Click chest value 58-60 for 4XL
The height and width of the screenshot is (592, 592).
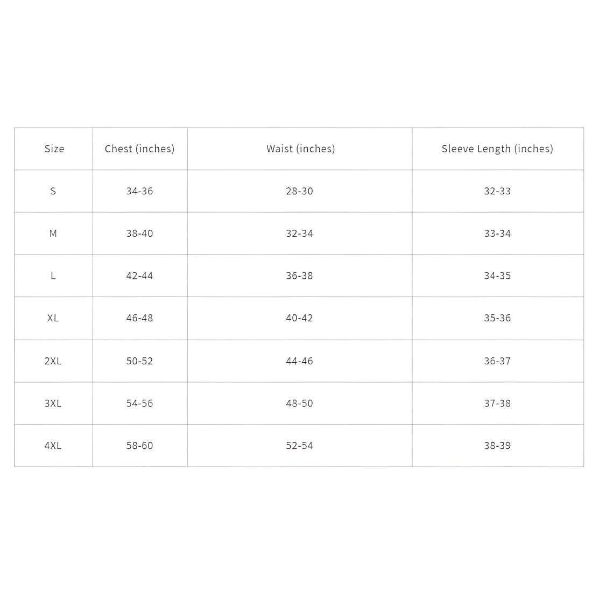pyautogui.click(x=139, y=446)
